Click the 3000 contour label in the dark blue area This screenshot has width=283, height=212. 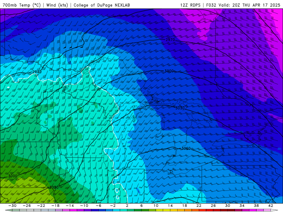[x=169, y=71]
